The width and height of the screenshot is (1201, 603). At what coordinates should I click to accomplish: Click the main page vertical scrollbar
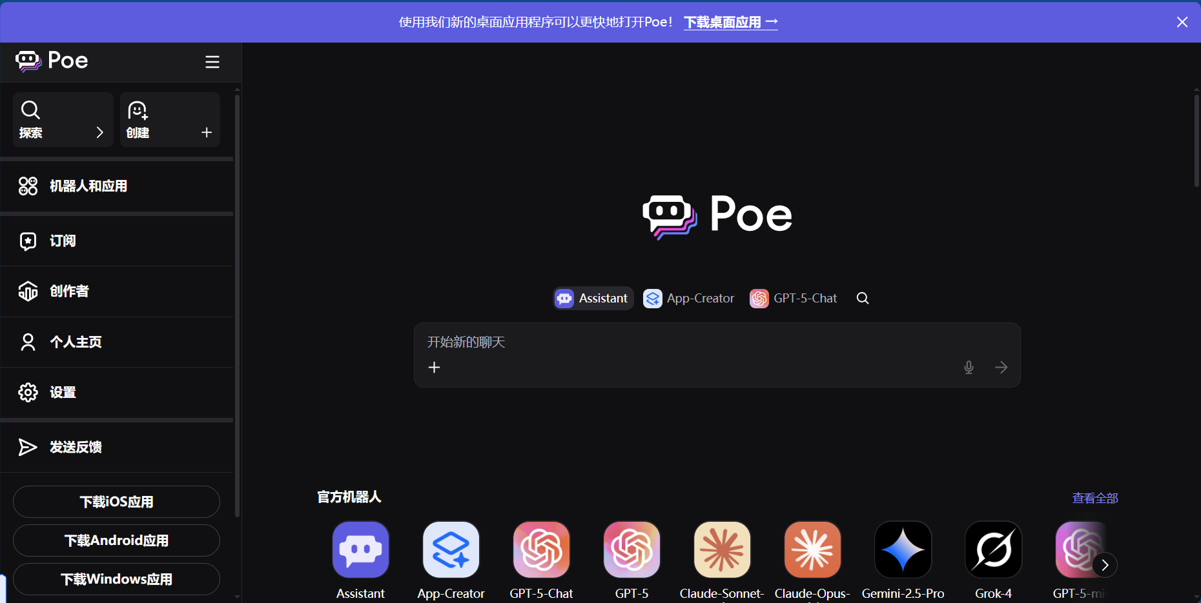click(1196, 141)
